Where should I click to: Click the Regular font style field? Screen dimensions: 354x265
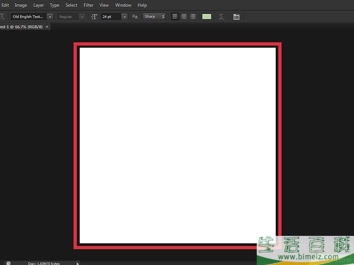click(68, 17)
